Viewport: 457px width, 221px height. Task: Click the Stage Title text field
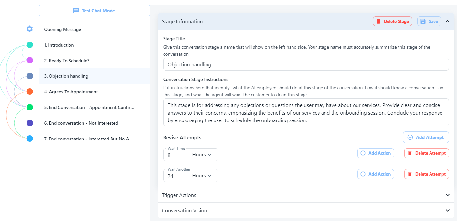coord(306,64)
